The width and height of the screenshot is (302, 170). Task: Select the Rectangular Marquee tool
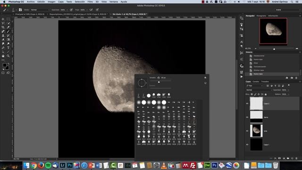click(8, 19)
